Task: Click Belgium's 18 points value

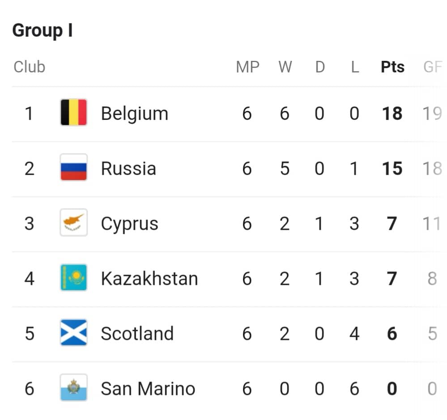Action: [392, 114]
